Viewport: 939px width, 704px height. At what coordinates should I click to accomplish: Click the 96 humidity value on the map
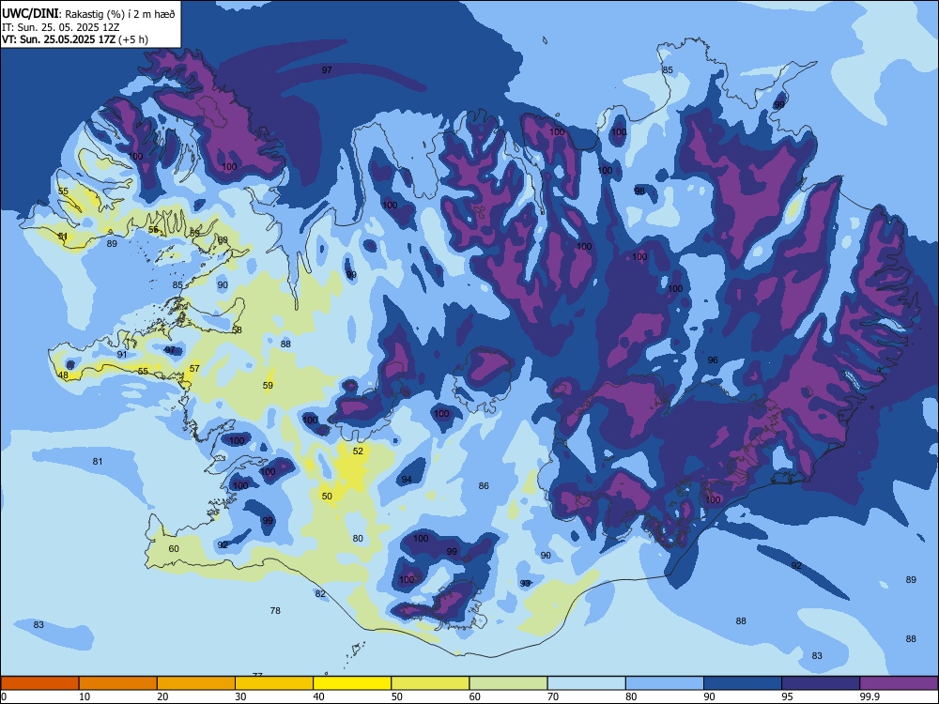point(713,360)
